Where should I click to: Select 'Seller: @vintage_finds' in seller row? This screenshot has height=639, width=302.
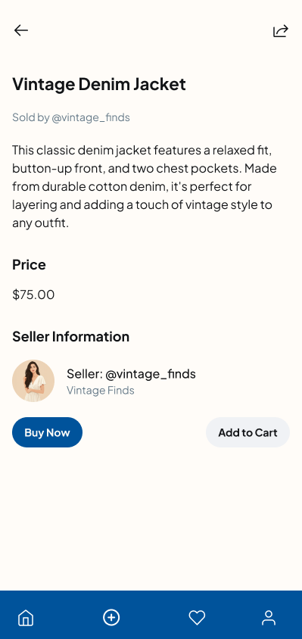coord(131,374)
